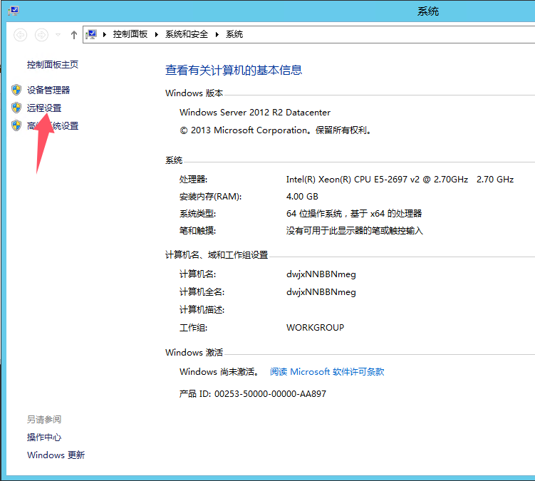Viewport: 535px width, 481px height.
Task: Open 设备管理器 link
Action: tap(48, 90)
